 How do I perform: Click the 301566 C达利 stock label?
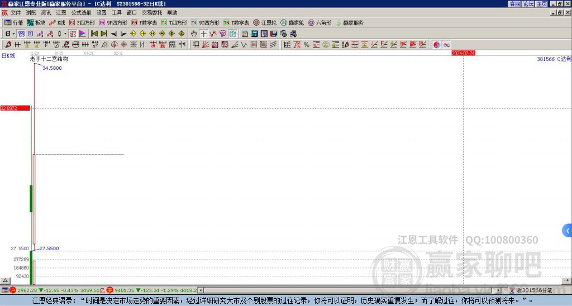(554, 59)
